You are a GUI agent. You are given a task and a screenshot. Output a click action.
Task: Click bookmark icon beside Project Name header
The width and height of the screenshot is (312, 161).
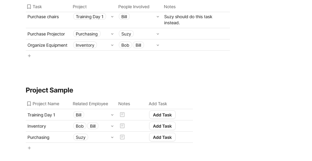29,104
